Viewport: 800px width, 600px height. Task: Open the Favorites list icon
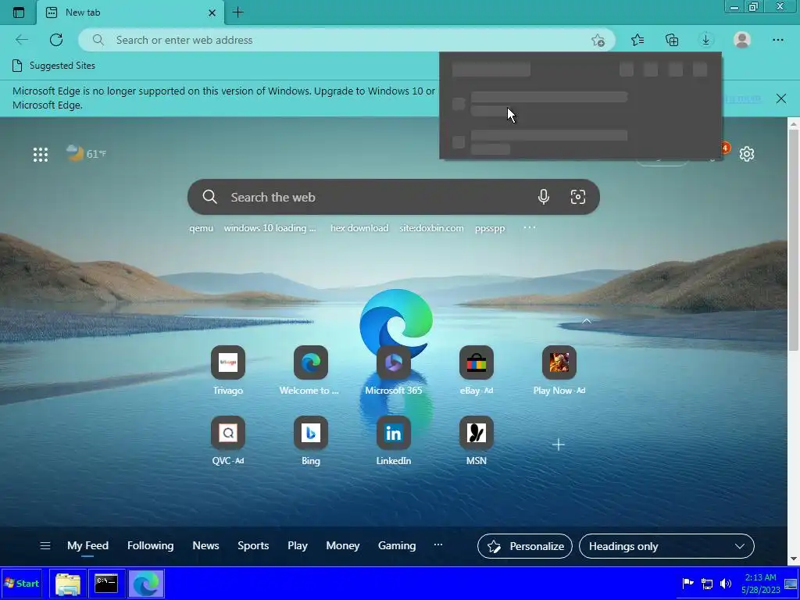point(637,40)
